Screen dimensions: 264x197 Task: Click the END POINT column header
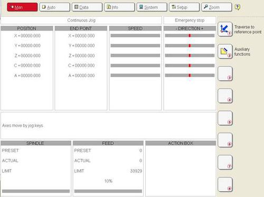pos(81,28)
